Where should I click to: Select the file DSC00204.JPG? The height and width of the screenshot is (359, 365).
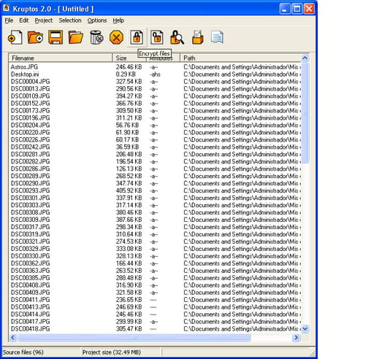click(31, 125)
